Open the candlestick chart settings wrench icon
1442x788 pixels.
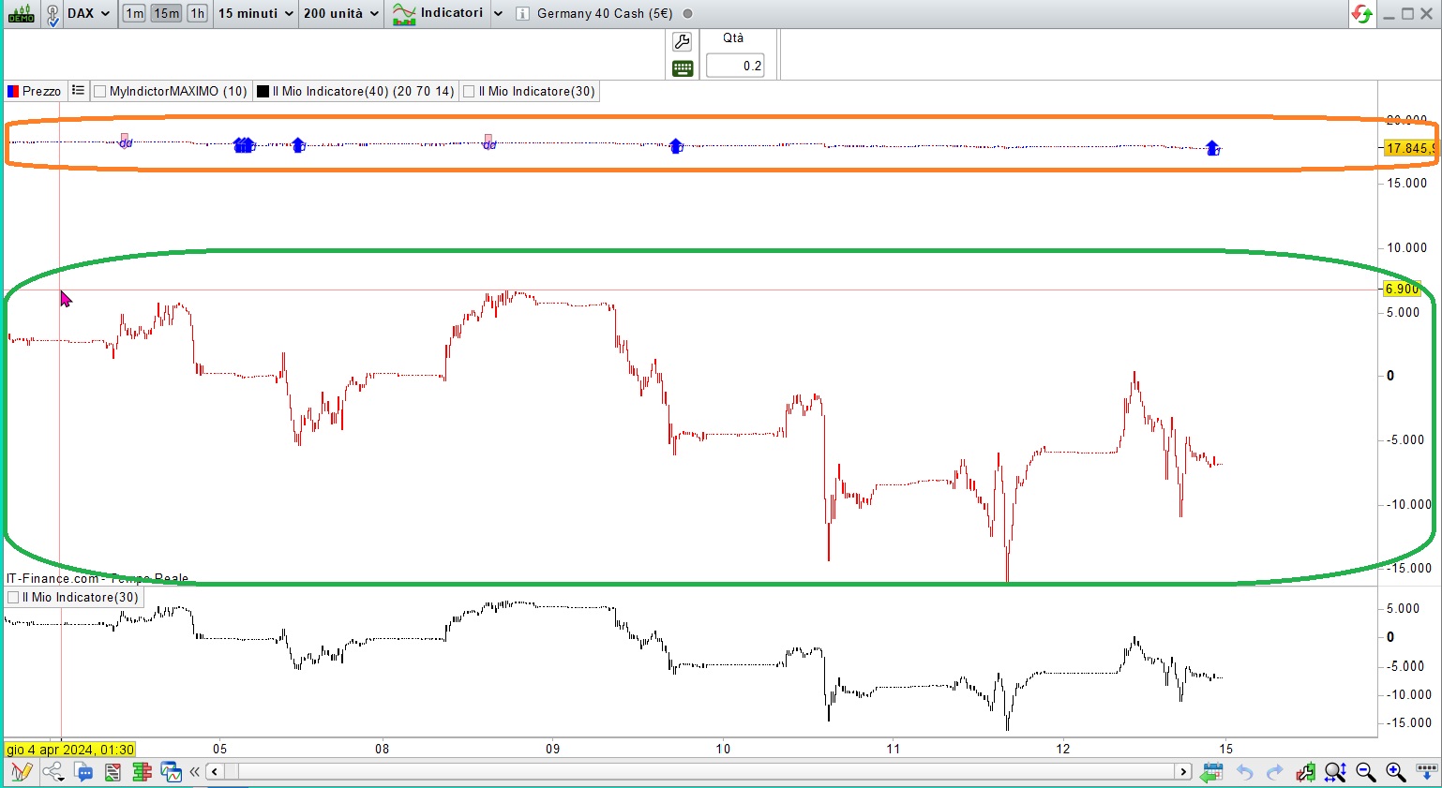pos(1305,772)
